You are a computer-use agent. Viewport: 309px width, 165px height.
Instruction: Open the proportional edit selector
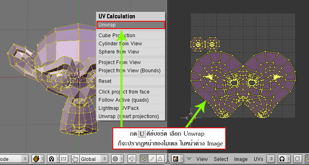[117, 159]
